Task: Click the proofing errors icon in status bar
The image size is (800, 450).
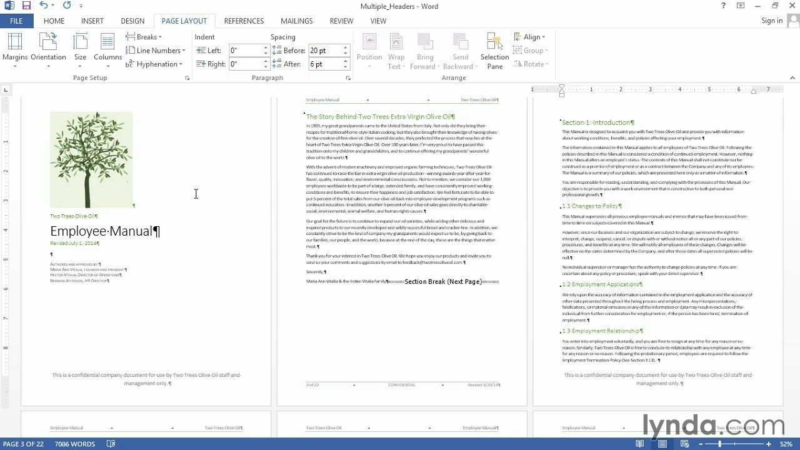Action: pos(111,444)
